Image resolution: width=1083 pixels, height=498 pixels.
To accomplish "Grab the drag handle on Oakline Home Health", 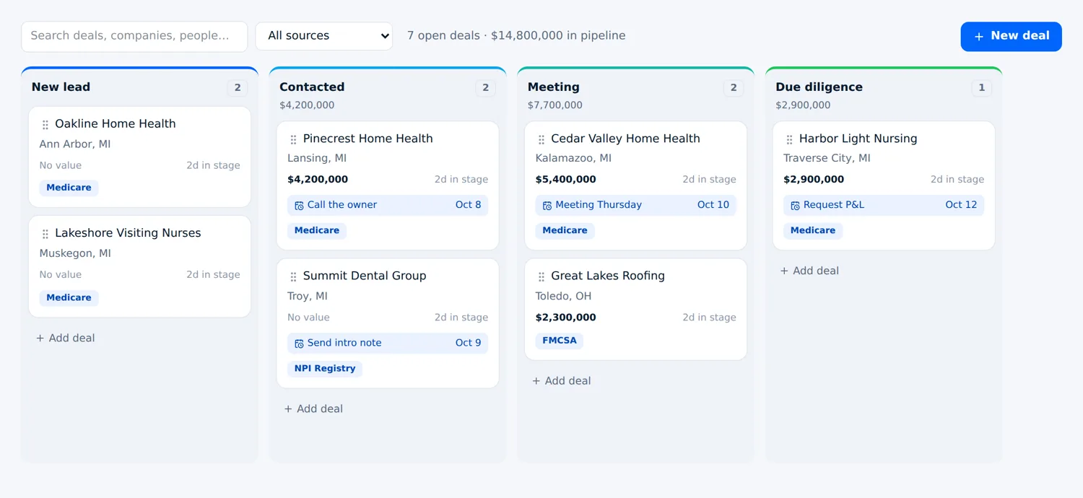I will click(x=45, y=125).
